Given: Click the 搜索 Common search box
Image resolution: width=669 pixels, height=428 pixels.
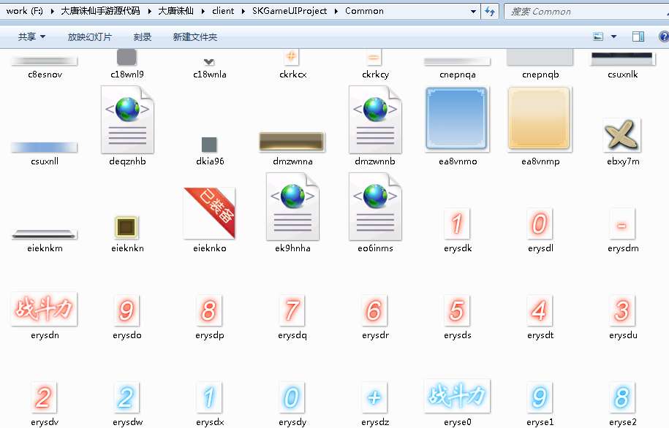Looking at the screenshot, I should click(578, 11).
